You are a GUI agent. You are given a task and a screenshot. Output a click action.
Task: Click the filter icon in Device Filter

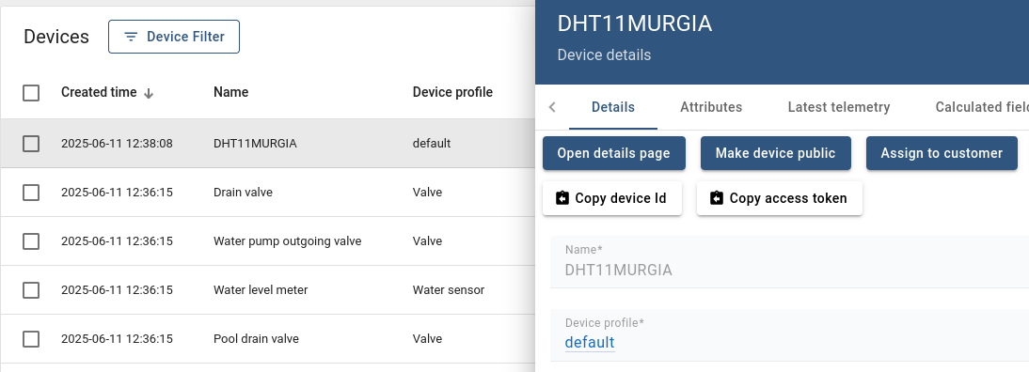tap(132, 37)
